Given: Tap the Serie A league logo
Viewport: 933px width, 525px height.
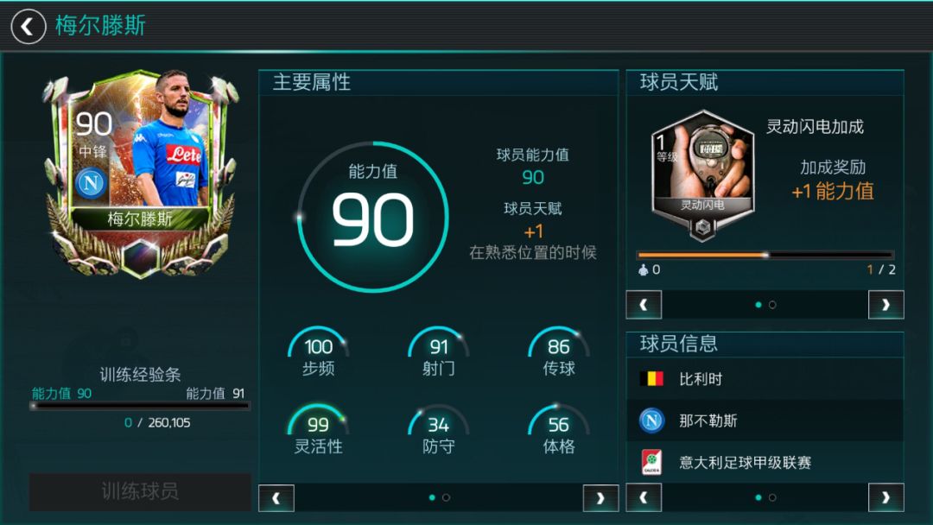Looking at the screenshot, I should coord(651,462).
